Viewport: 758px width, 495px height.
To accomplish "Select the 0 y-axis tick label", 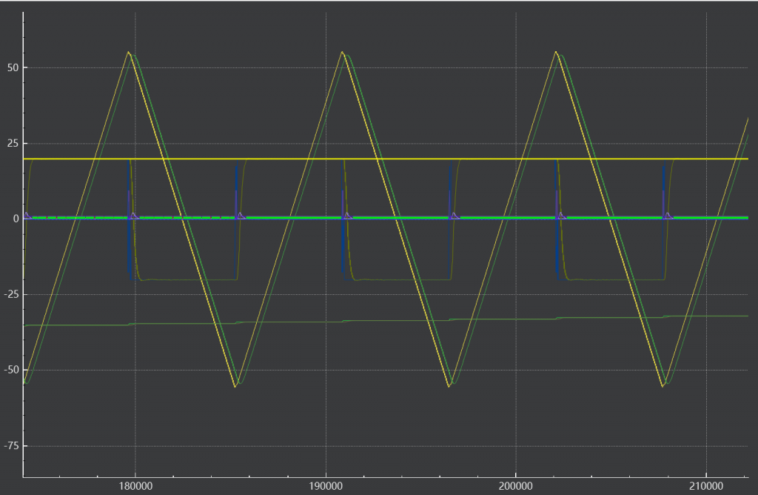I will coord(16,219).
